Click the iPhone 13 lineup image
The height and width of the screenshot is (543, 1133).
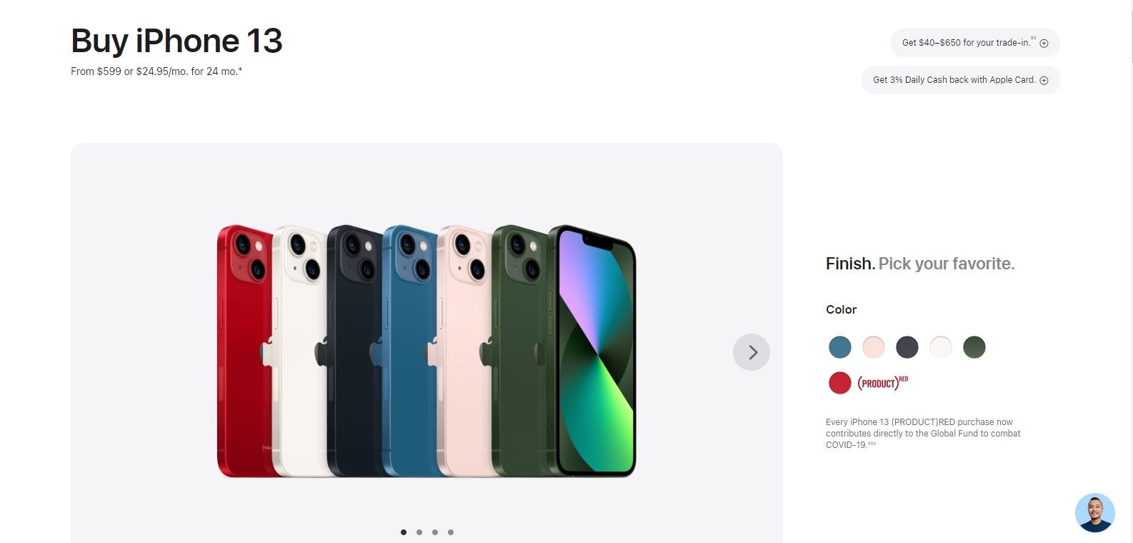426,352
